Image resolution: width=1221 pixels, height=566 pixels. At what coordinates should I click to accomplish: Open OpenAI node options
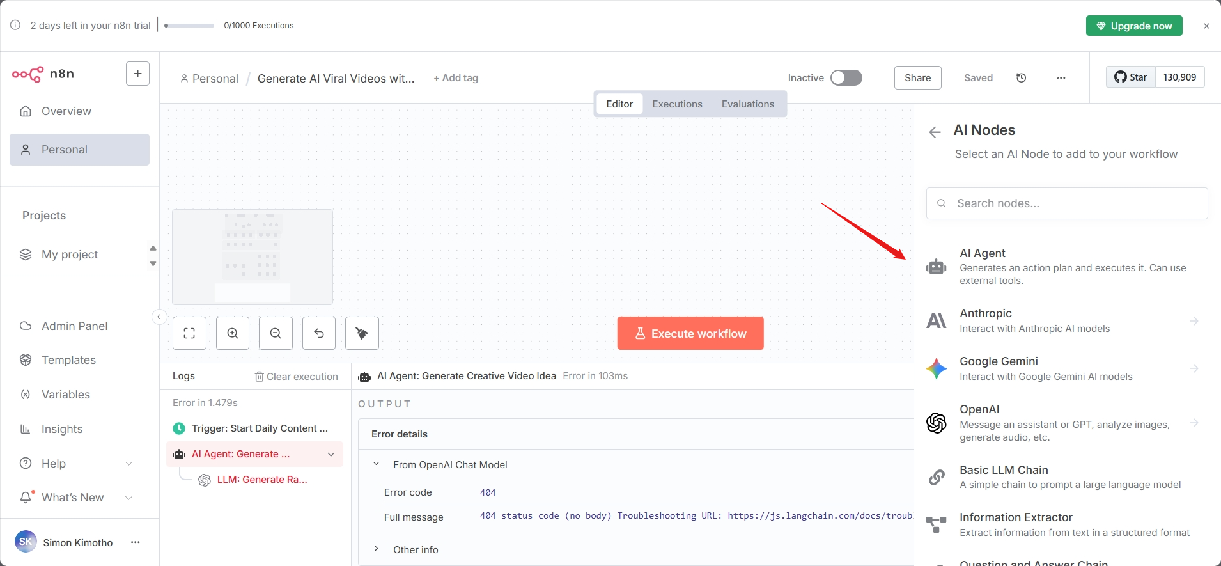coord(1067,423)
